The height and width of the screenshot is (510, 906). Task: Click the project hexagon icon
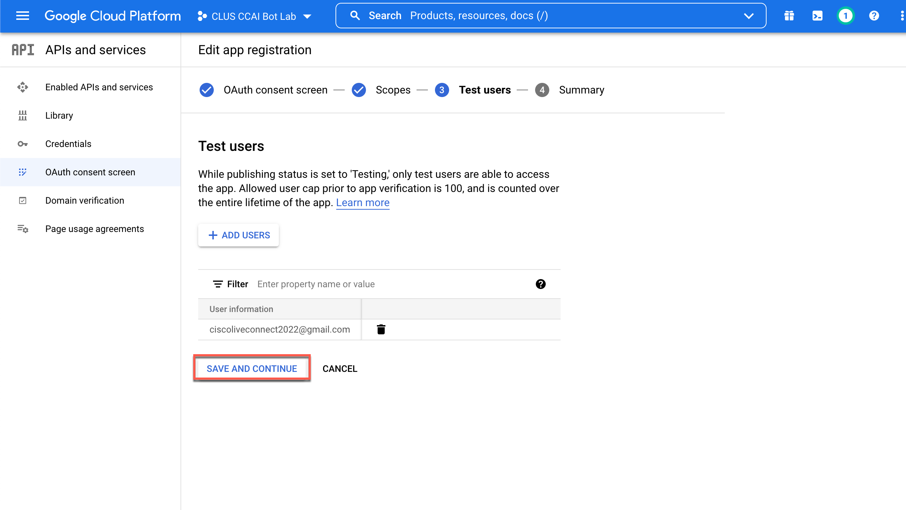[202, 16]
